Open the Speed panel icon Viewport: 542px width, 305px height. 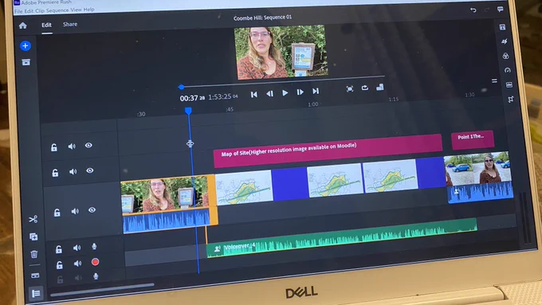508,70
